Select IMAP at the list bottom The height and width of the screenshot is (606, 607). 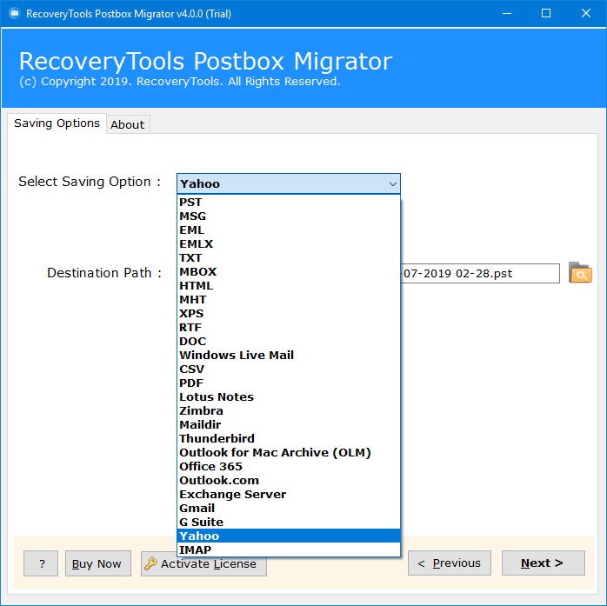click(289, 549)
